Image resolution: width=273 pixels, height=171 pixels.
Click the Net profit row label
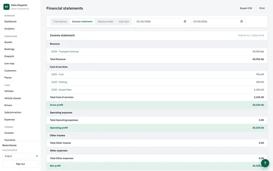(x=55, y=166)
